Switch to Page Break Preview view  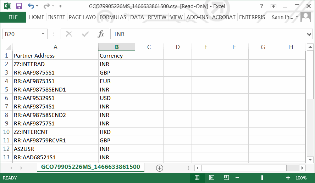pos(226,178)
